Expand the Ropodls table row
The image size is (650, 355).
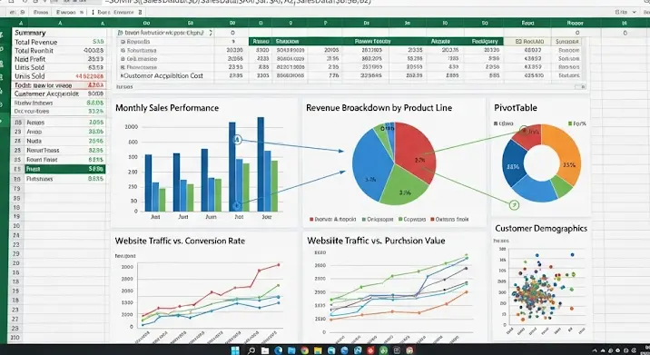tap(123, 42)
